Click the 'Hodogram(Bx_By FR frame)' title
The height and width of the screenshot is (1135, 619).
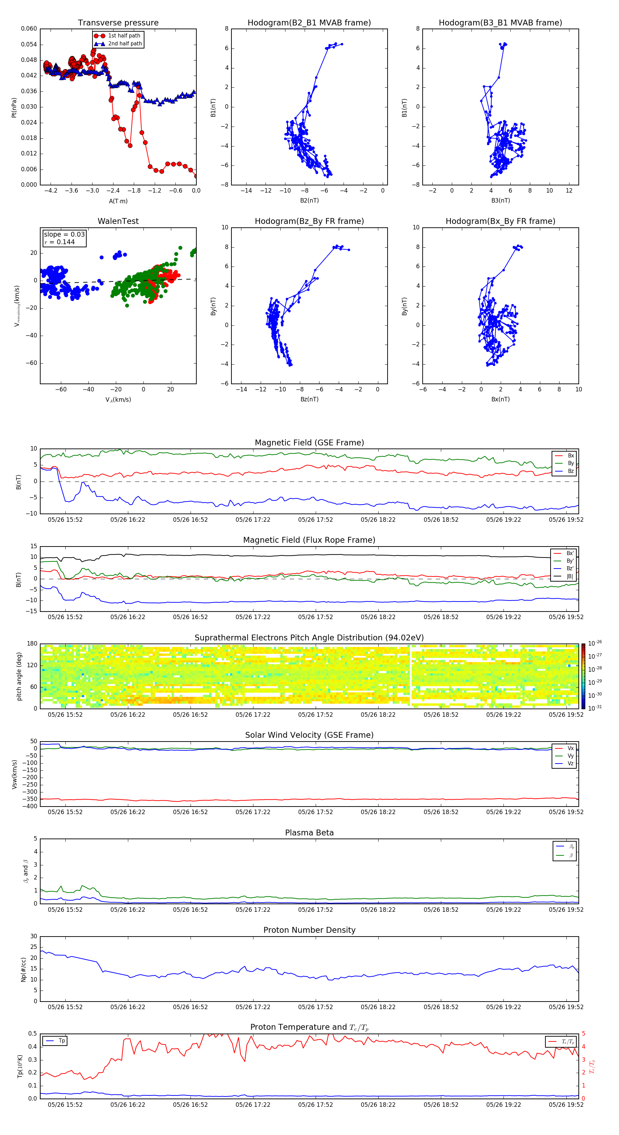click(500, 221)
